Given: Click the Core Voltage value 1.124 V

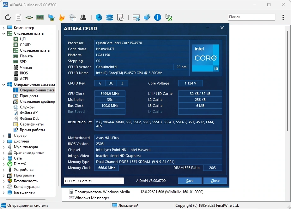Looking at the screenshot, I should click(x=191, y=83).
